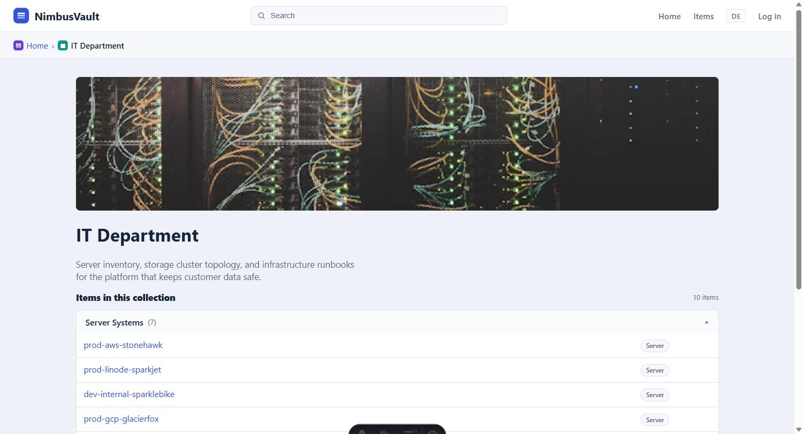Click the Log in link
The height and width of the screenshot is (434, 803).
(x=769, y=16)
